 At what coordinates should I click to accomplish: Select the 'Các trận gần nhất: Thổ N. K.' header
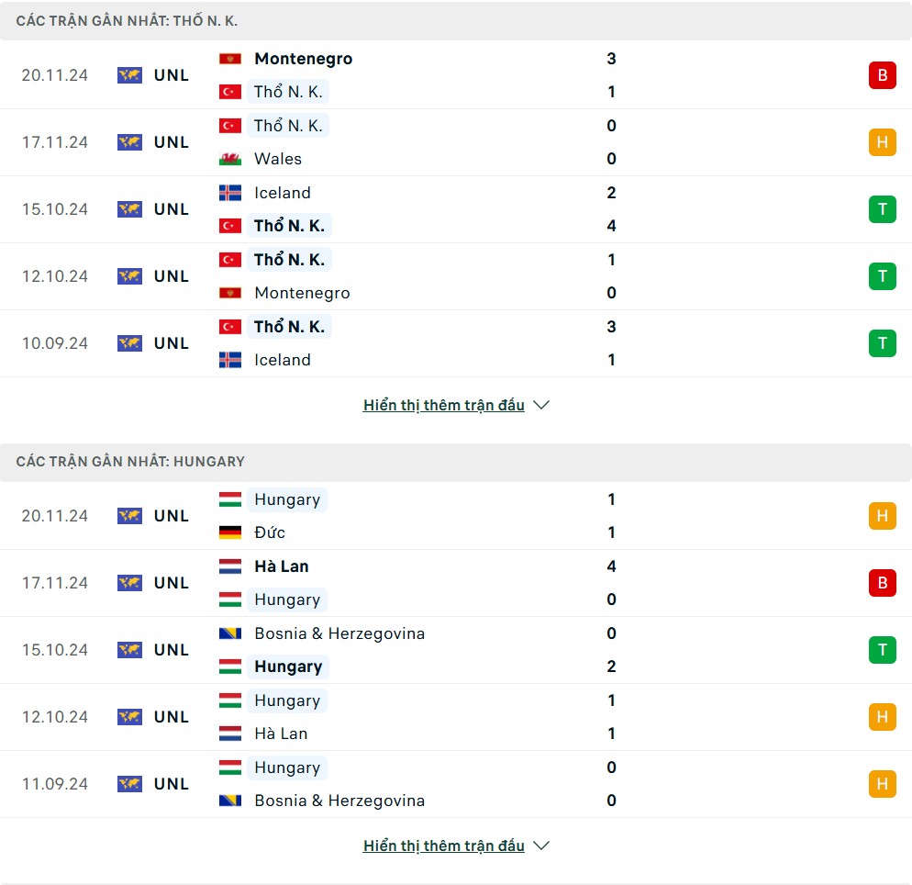click(456, 21)
